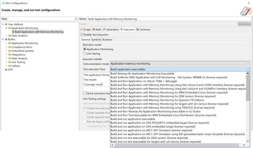
Task: Click dropdown list scroll down arrow
Action: [248, 141]
